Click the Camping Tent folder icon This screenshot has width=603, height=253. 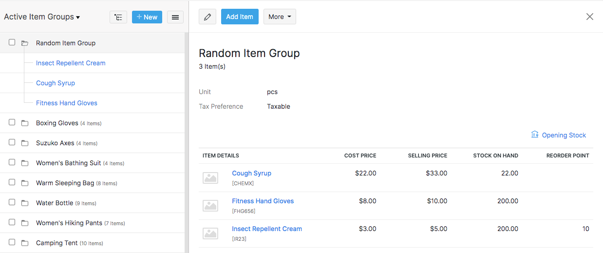point(25,243)
